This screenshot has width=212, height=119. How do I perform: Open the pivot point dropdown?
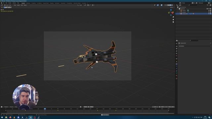85,5
